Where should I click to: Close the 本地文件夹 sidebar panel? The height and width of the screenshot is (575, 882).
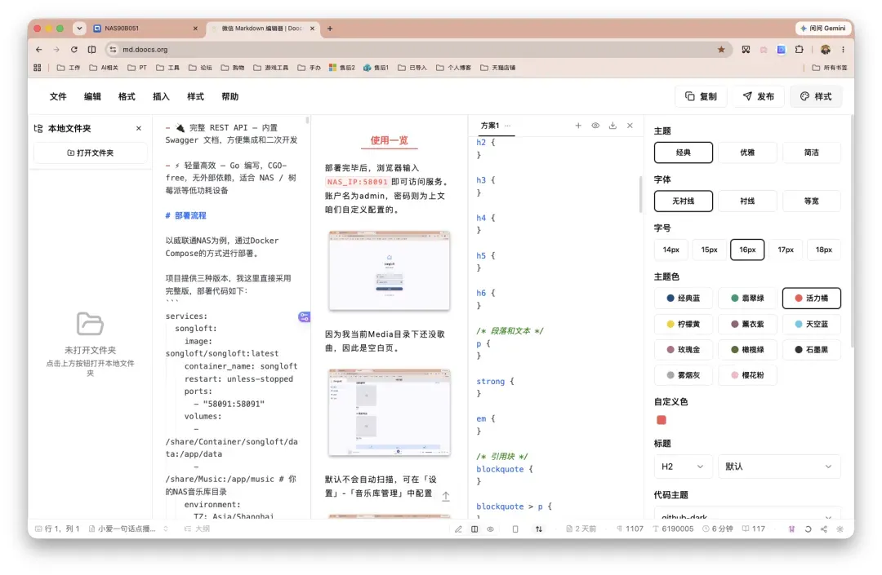pos(138,129)
